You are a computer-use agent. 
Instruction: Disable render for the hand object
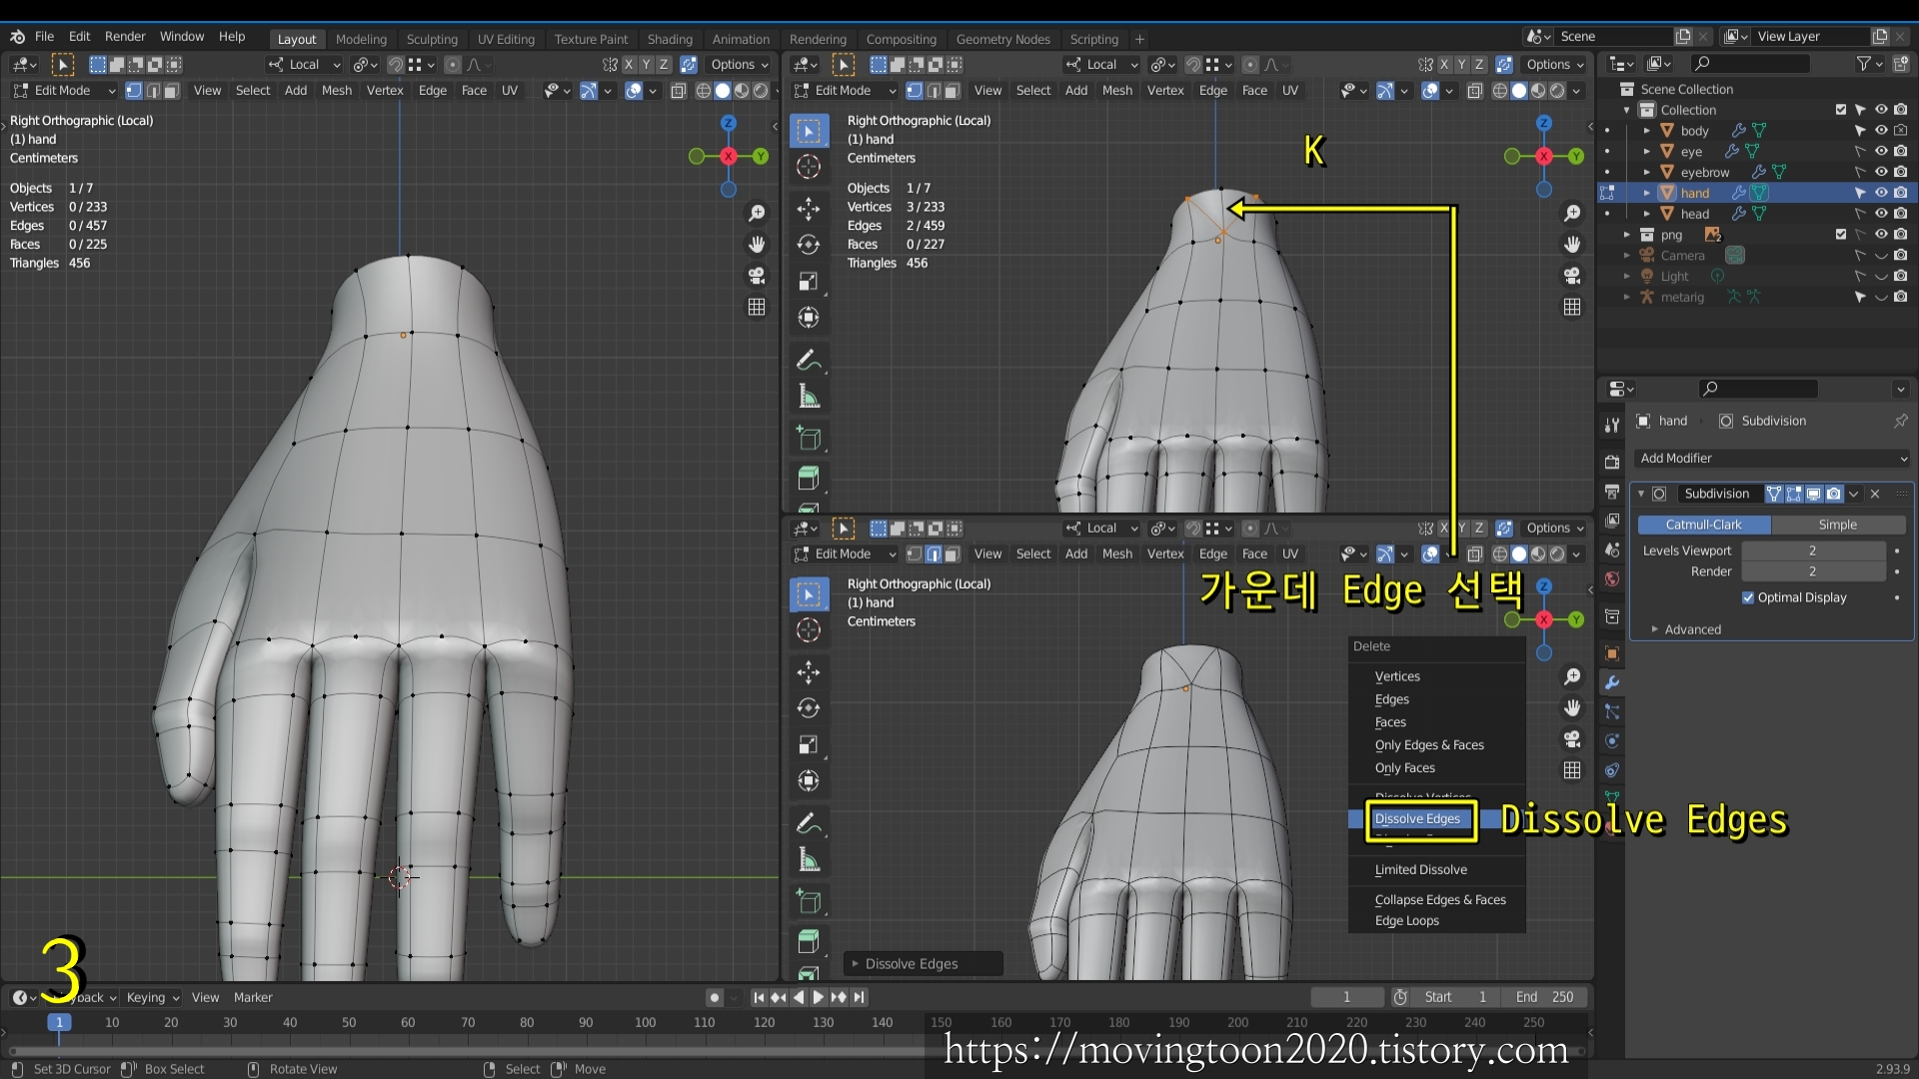tap(1900, 193)
